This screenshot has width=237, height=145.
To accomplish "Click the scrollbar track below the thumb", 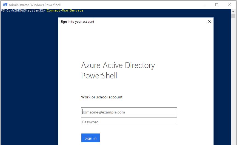I will click(233, 82).
